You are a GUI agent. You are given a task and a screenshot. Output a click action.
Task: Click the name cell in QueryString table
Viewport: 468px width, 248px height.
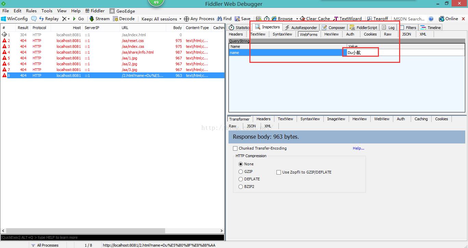(x=287, y=53)
